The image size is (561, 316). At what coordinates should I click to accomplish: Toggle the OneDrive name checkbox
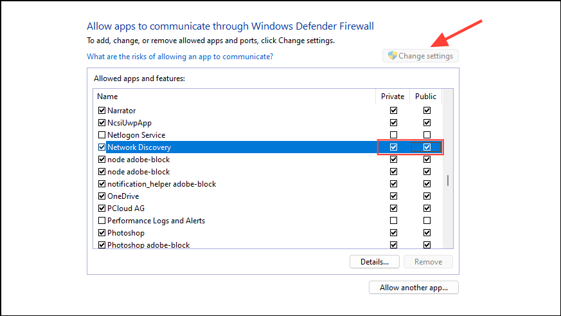102,196
